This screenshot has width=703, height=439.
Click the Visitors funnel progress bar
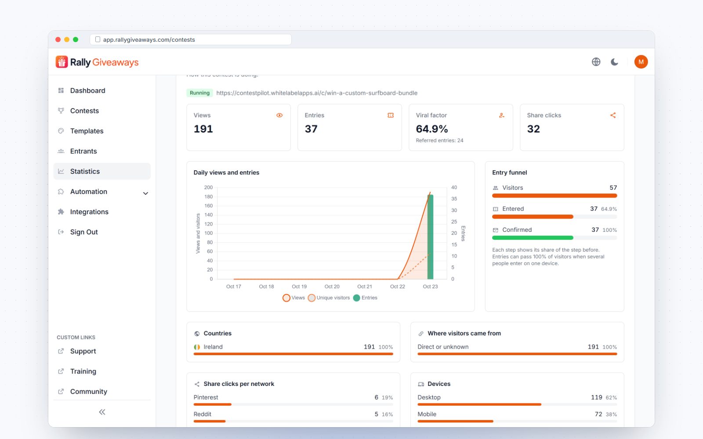(x=554, y=196)
